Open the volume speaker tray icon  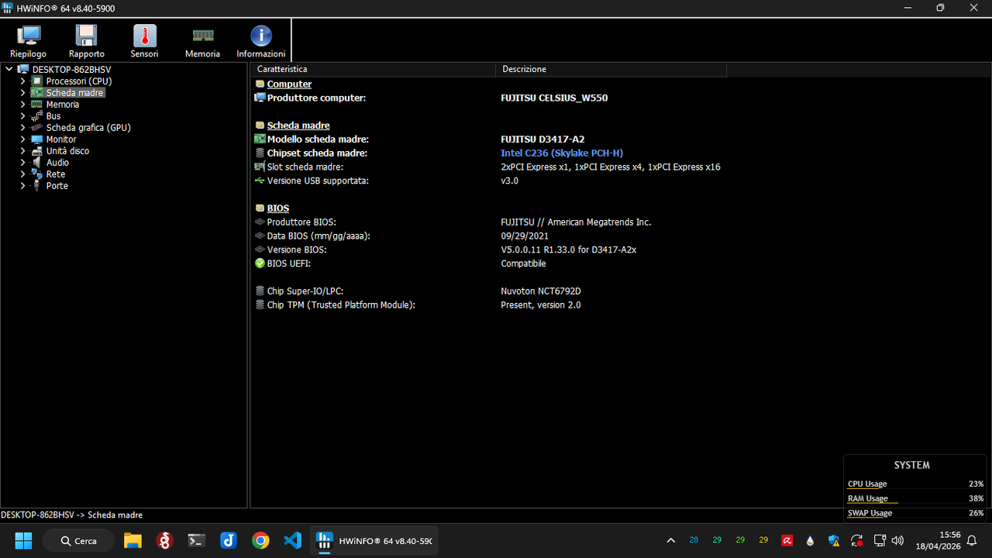coord(898,540)
